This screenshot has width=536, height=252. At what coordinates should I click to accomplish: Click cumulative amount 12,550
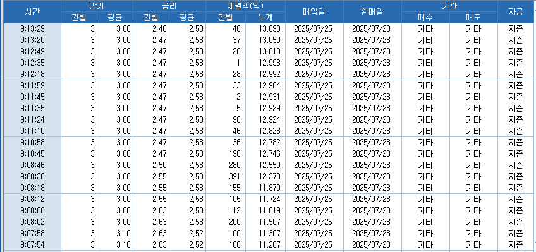pyautogui.click(x=265, y=165)
